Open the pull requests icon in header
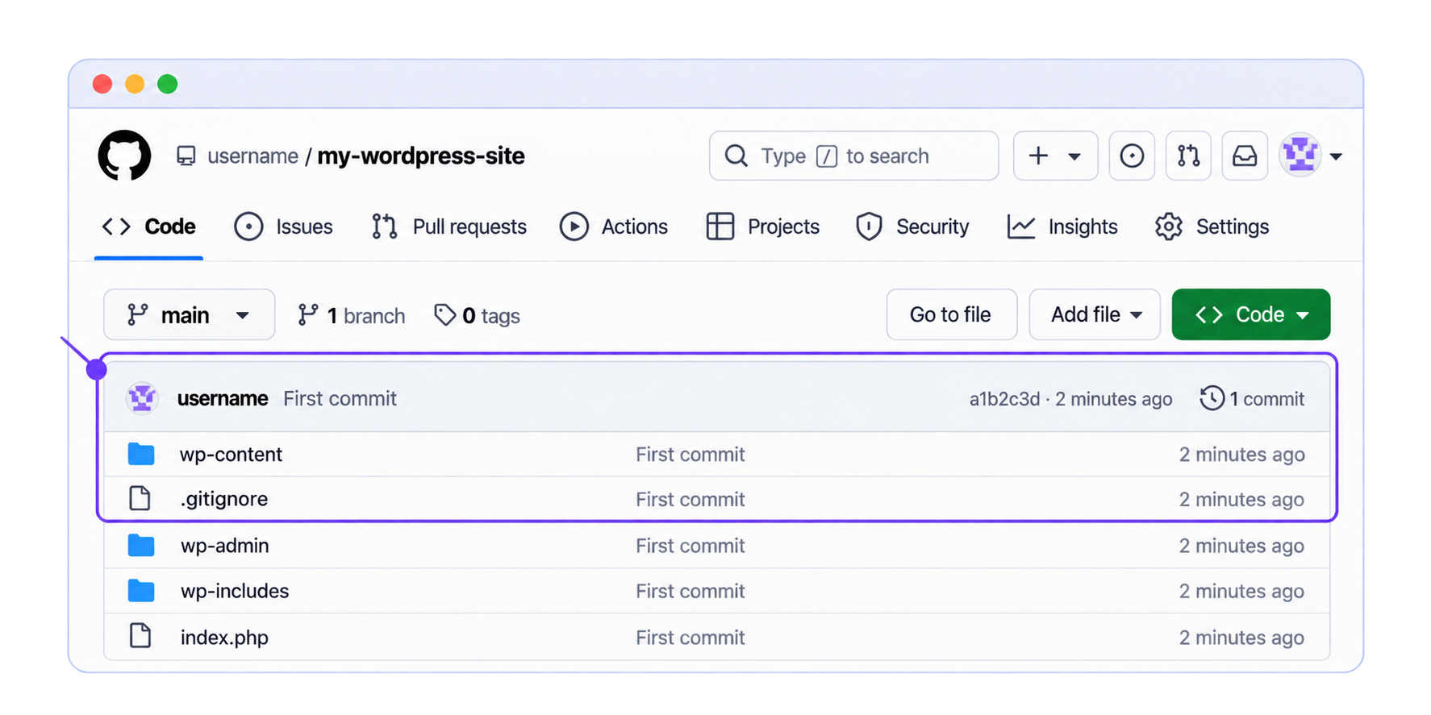The width and height of the screenshot is (1431, 715). (1188, 156)
